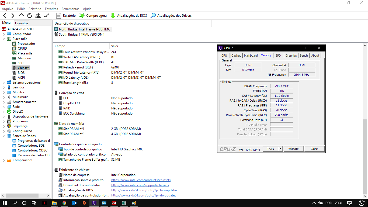368x207 pixels.
Task: Collapse the Placa mãe tree node
Action: point(4,39)
